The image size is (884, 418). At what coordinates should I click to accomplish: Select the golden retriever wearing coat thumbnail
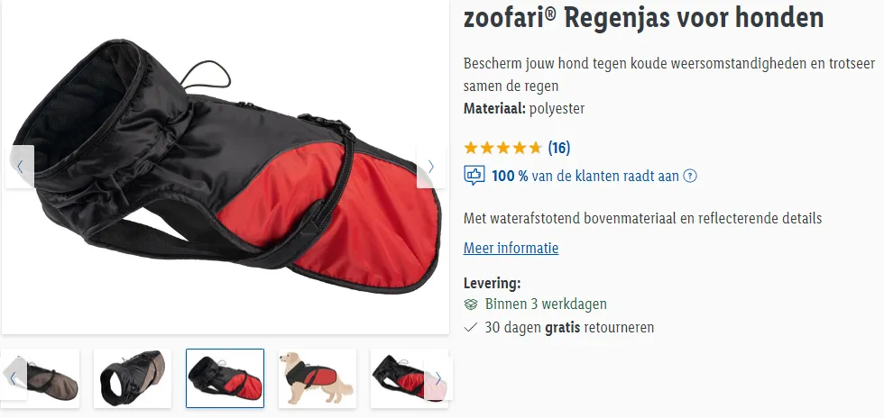coord(318,378)
